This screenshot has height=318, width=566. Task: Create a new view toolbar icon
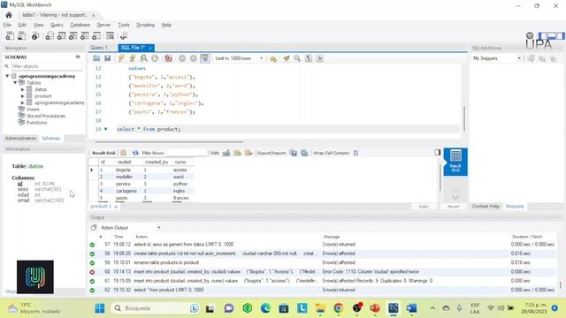point(73,35)
